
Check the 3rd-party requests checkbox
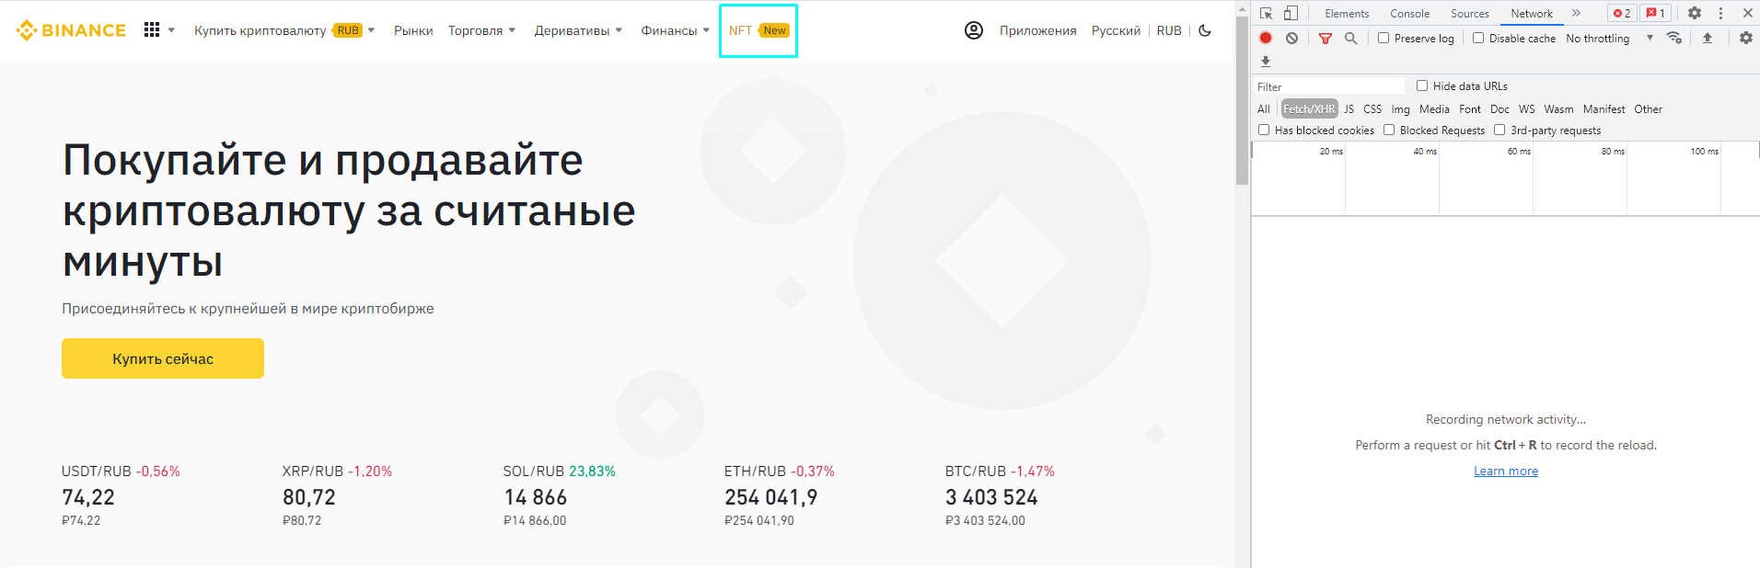click(1499, 130)
